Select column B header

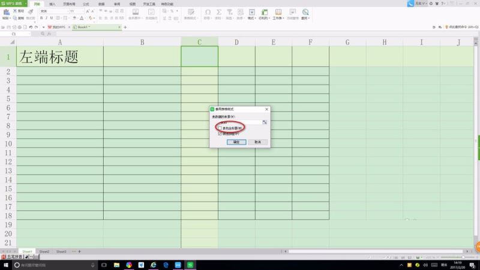click(x=142, y=42)
